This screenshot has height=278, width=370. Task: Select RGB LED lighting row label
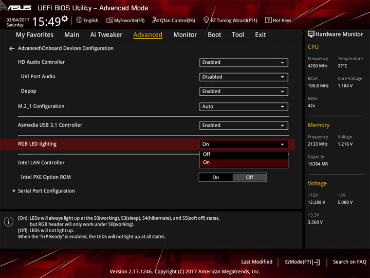[x=38, y=144]
